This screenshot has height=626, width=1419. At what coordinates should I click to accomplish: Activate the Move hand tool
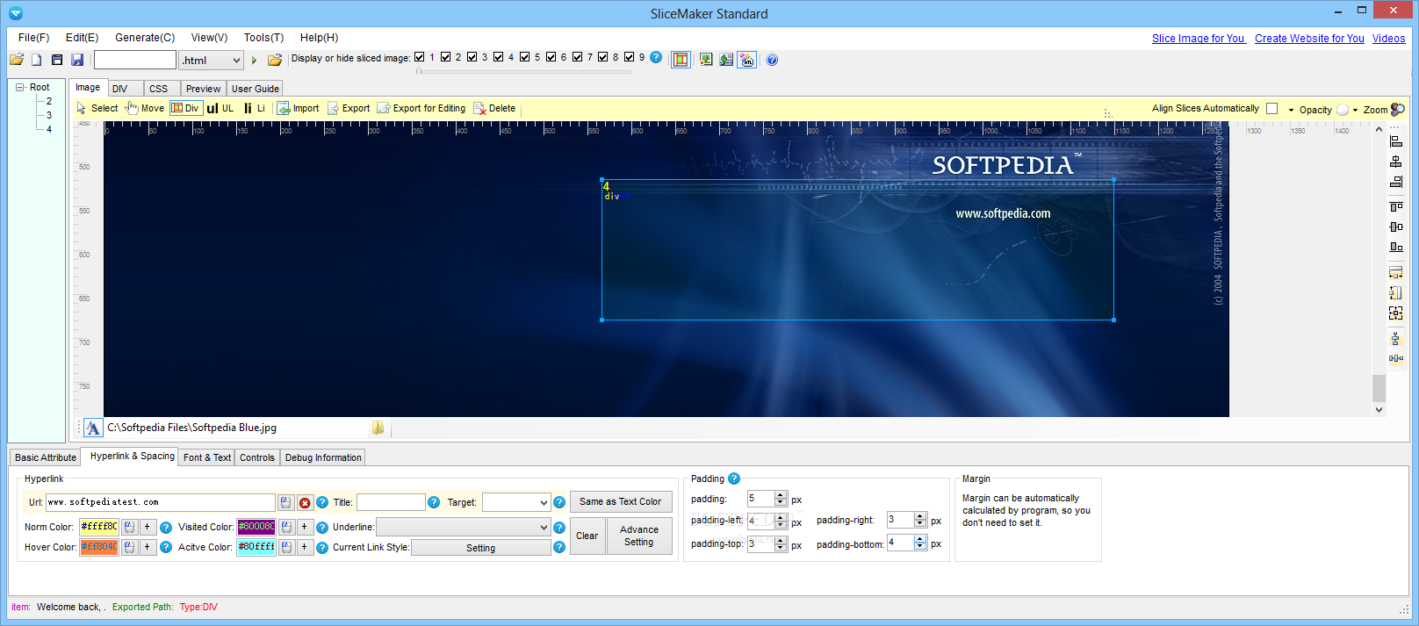point(145,108)
